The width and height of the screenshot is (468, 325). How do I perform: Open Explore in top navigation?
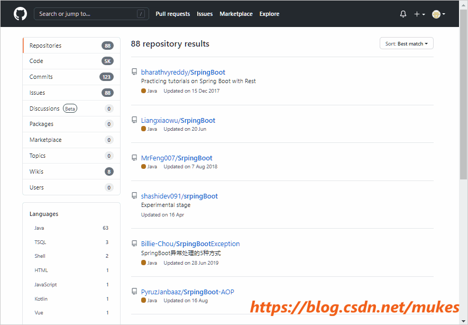(x=269, y=14)
